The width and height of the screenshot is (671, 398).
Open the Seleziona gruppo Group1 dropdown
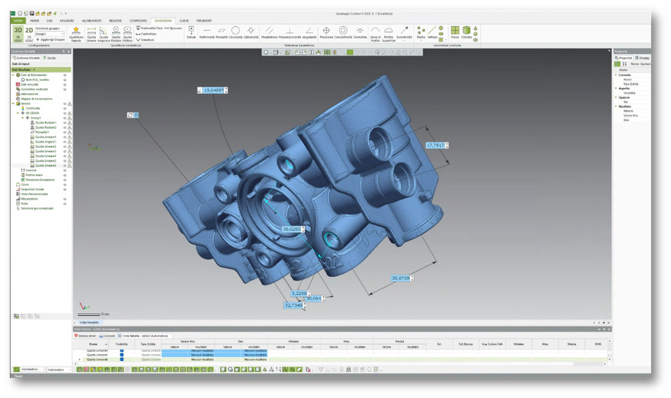pyautogui.click(x=49, y=34)
